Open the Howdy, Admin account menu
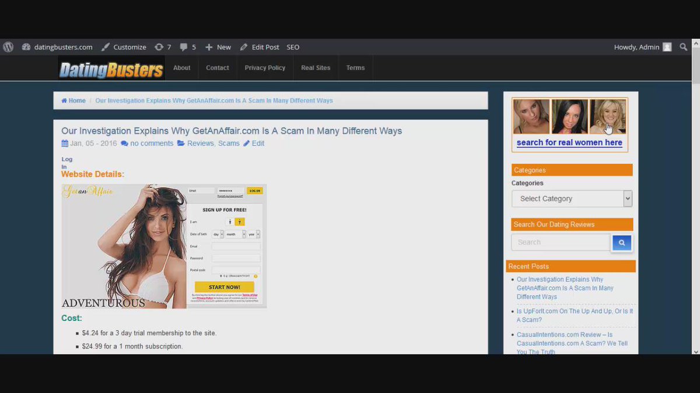Image resolution: width=700 pixels, height=393 pixels. pos(643,47)
